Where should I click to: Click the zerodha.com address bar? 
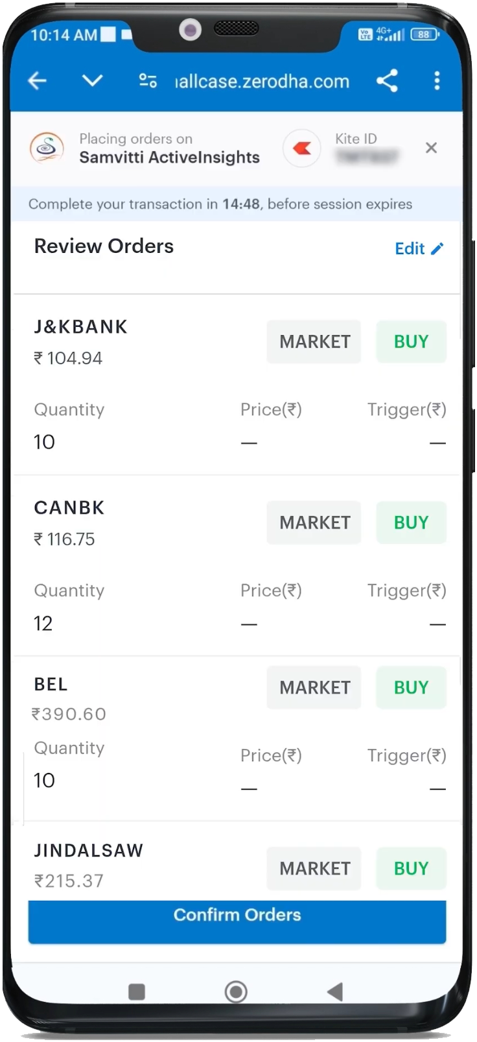pyautogui.click(x=262, y=82)
